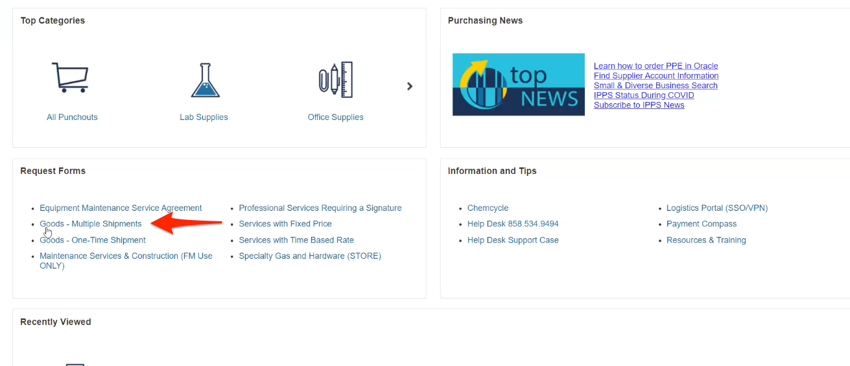This screenshot has height=366, width=850.
Task: Select the Office Supplies stationery icon
Action: point(336,80)
